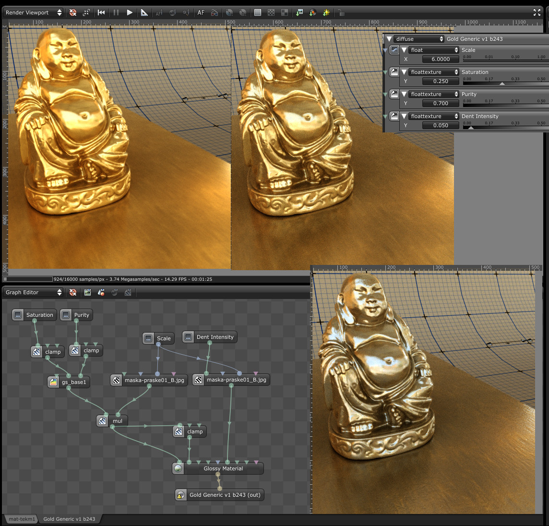
Task: Open the diffuse material type dropdown
Action: click(x=419, y=39)
